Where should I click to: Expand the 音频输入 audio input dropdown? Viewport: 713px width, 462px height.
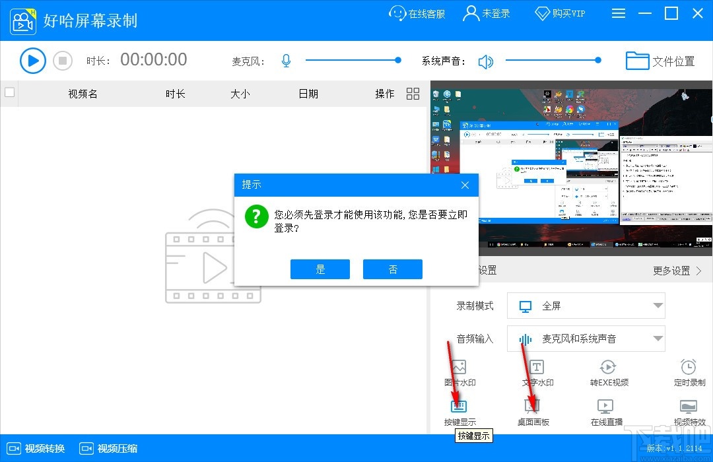(586, 339)
